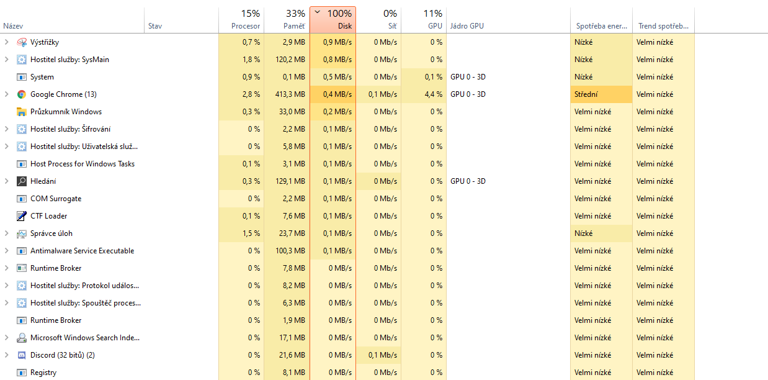The image size is (768, 380).
Task: Click the Google Chrome process icon
Action: 22,94
